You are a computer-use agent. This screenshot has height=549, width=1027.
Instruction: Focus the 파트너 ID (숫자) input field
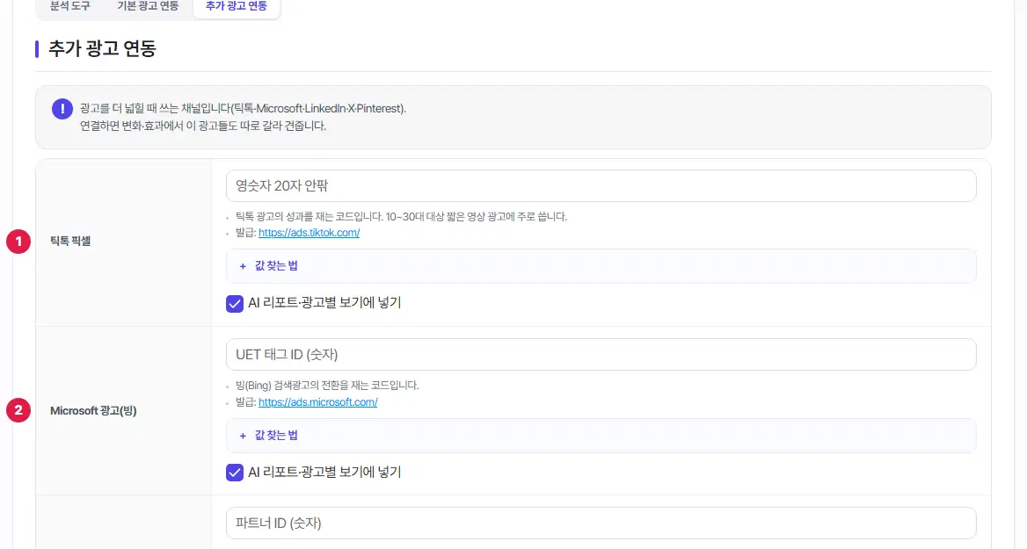[x=601, y=523]
